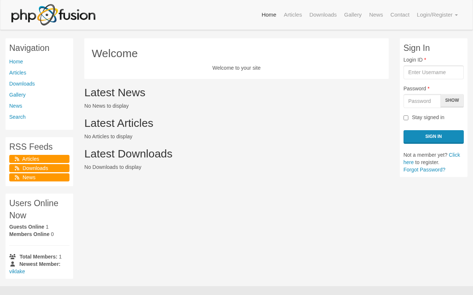Open Search in the Navigation panel
The image size is (473, 295).
[x=17, y=117]
